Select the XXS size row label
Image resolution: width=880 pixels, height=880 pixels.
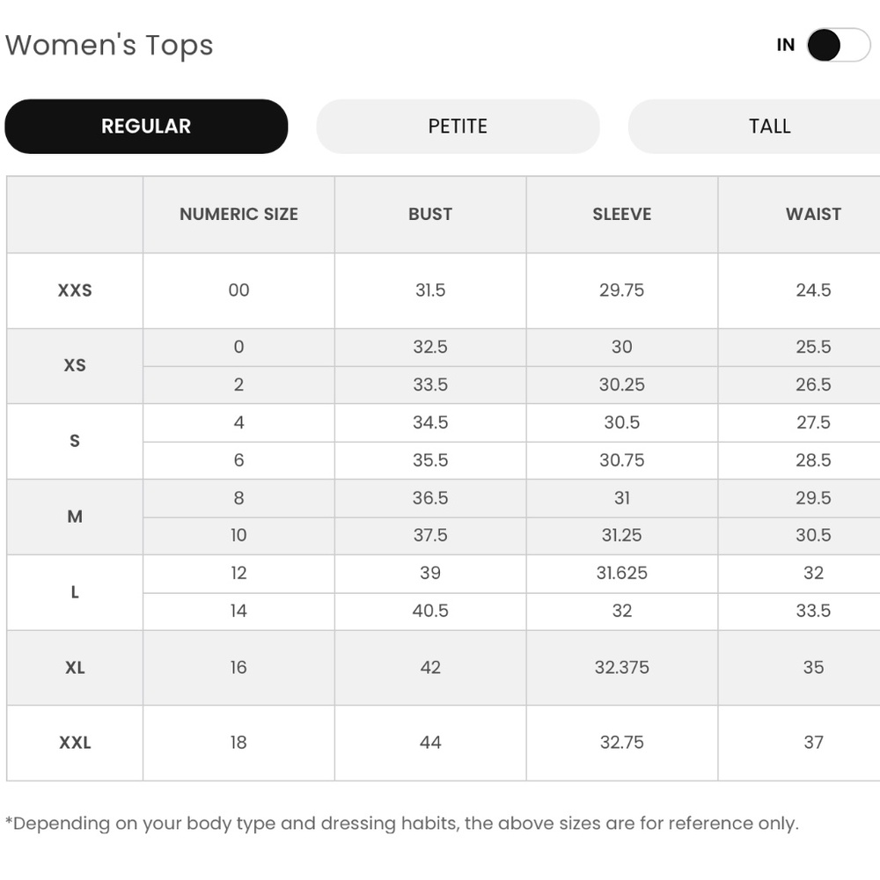pos(75,290)
